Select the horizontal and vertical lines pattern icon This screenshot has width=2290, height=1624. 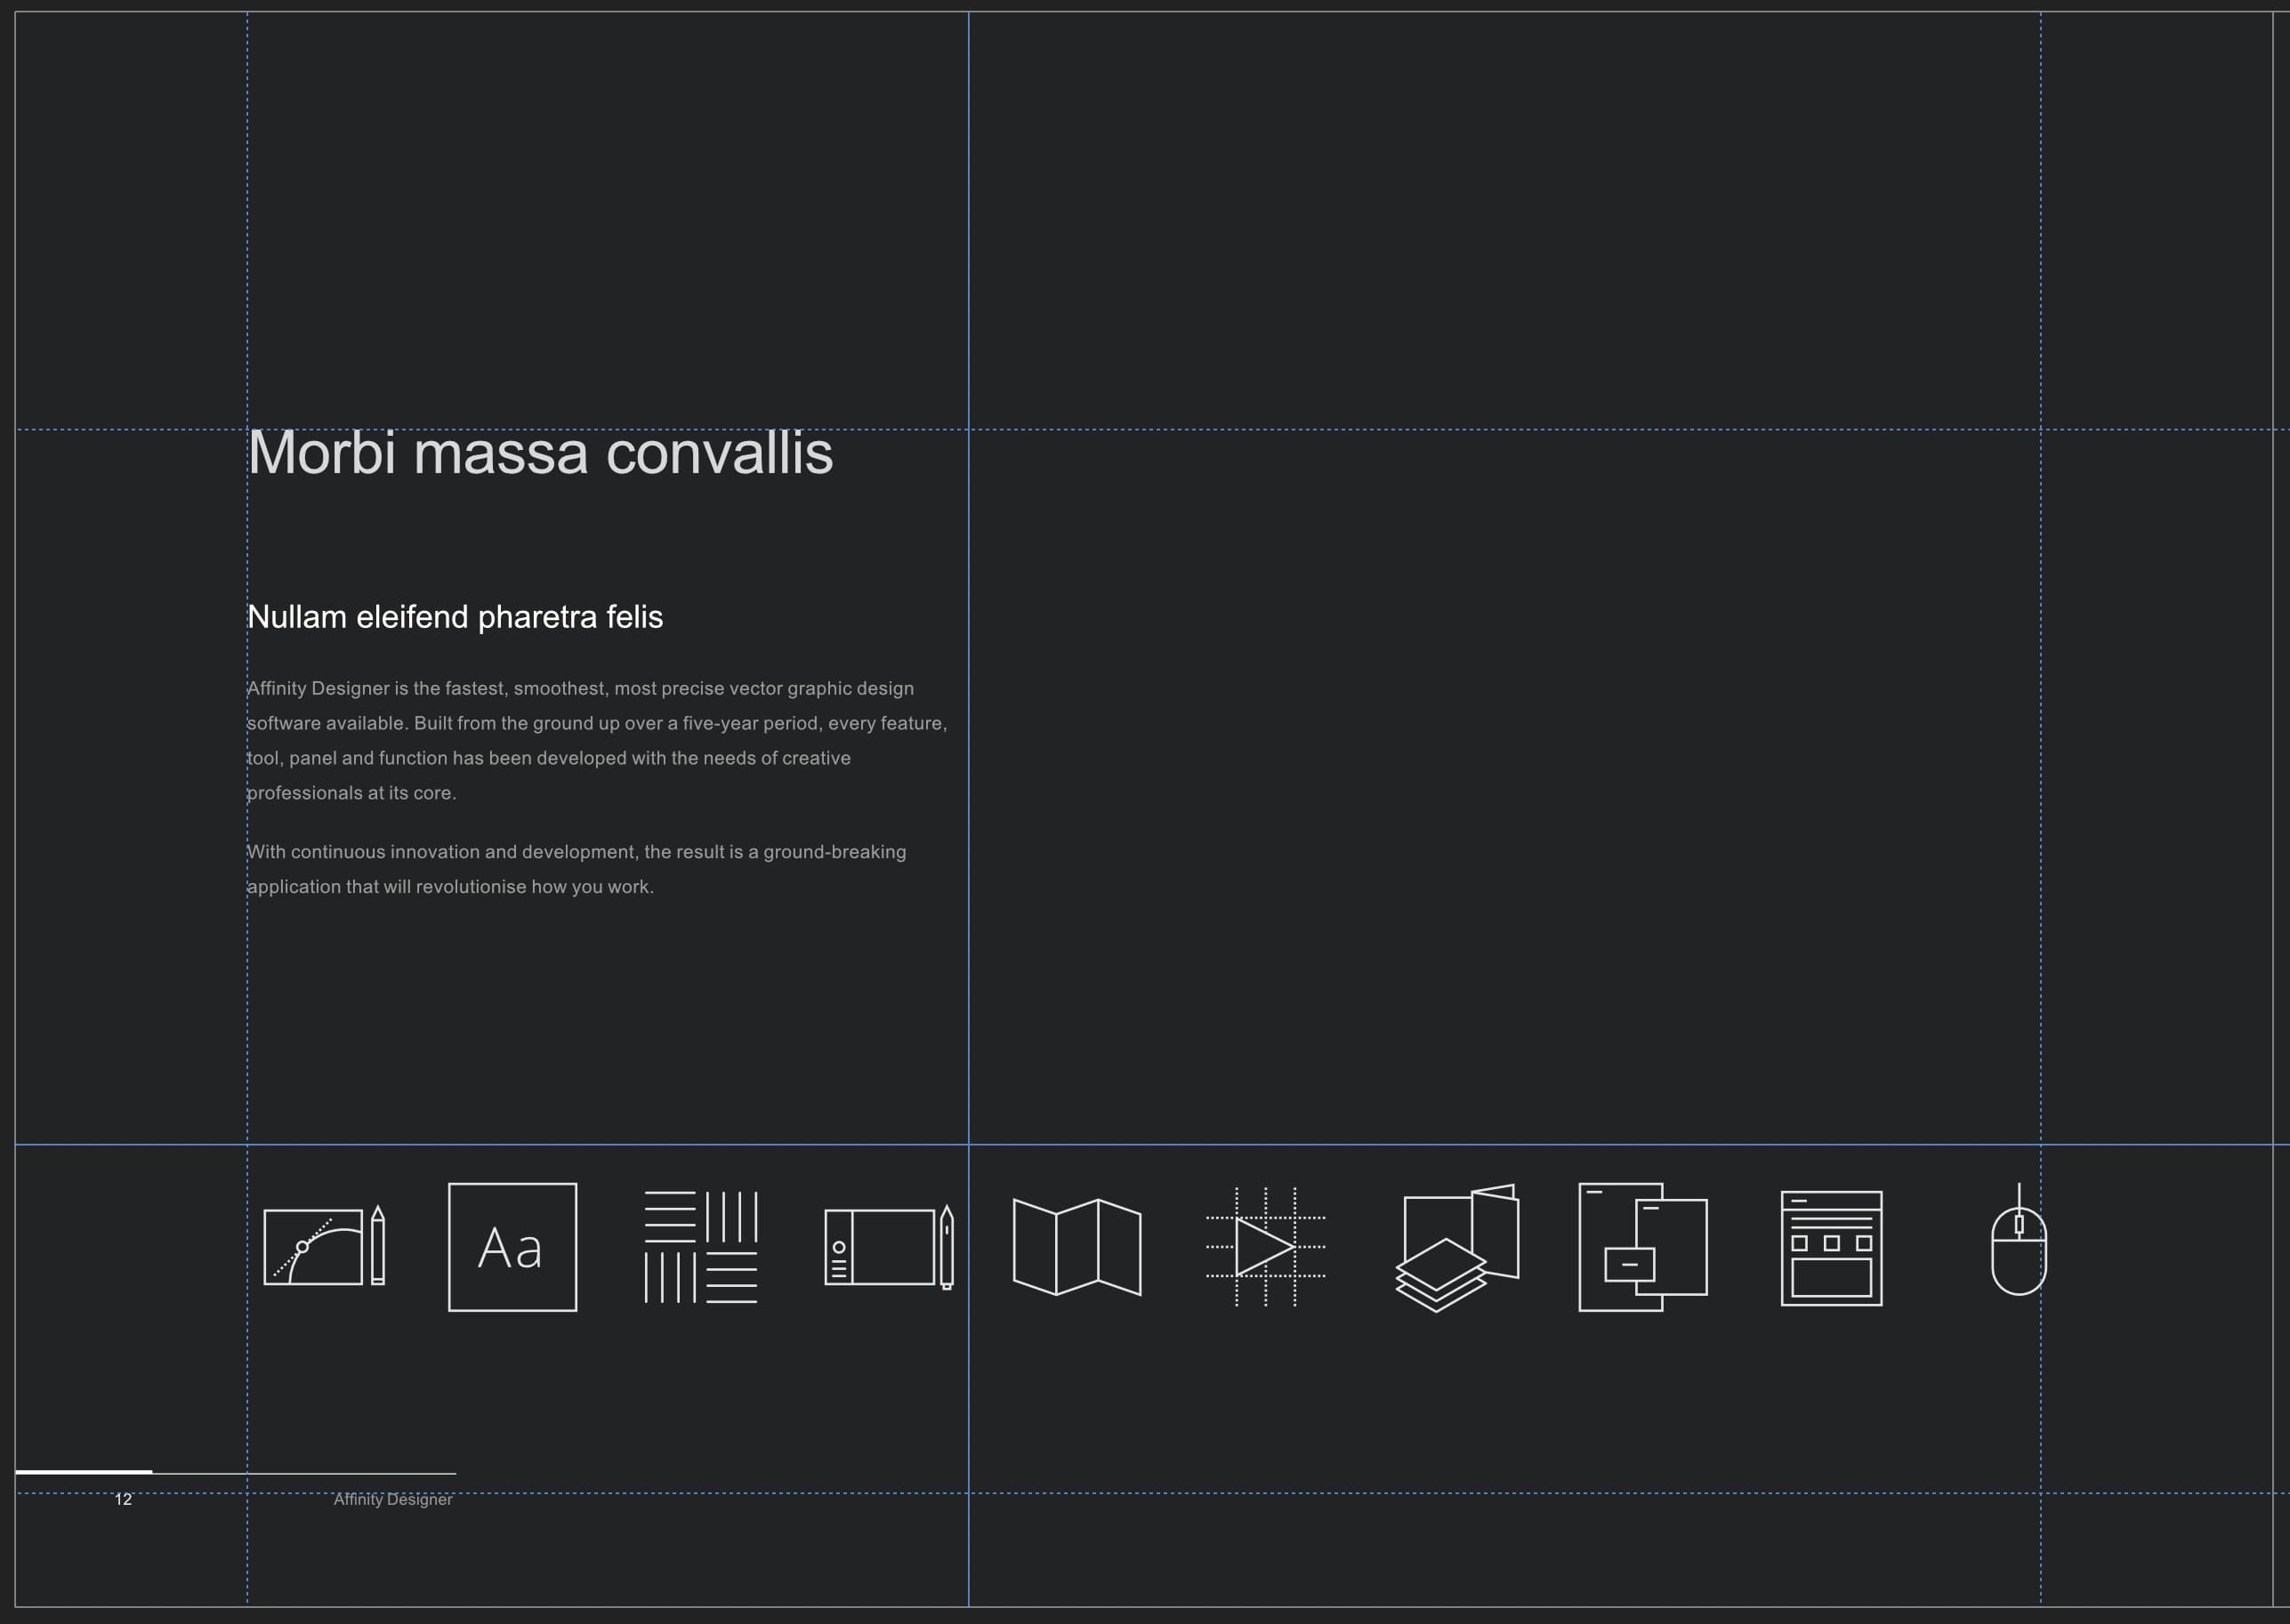click(700, 1247)
